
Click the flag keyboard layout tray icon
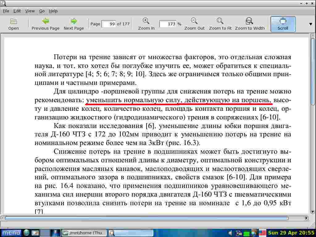pos(262,233)
